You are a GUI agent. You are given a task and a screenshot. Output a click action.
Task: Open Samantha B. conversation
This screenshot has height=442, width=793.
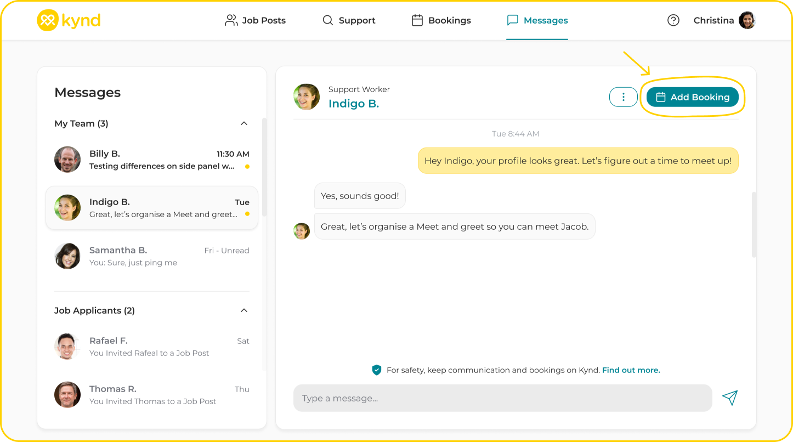click(152, 256)
